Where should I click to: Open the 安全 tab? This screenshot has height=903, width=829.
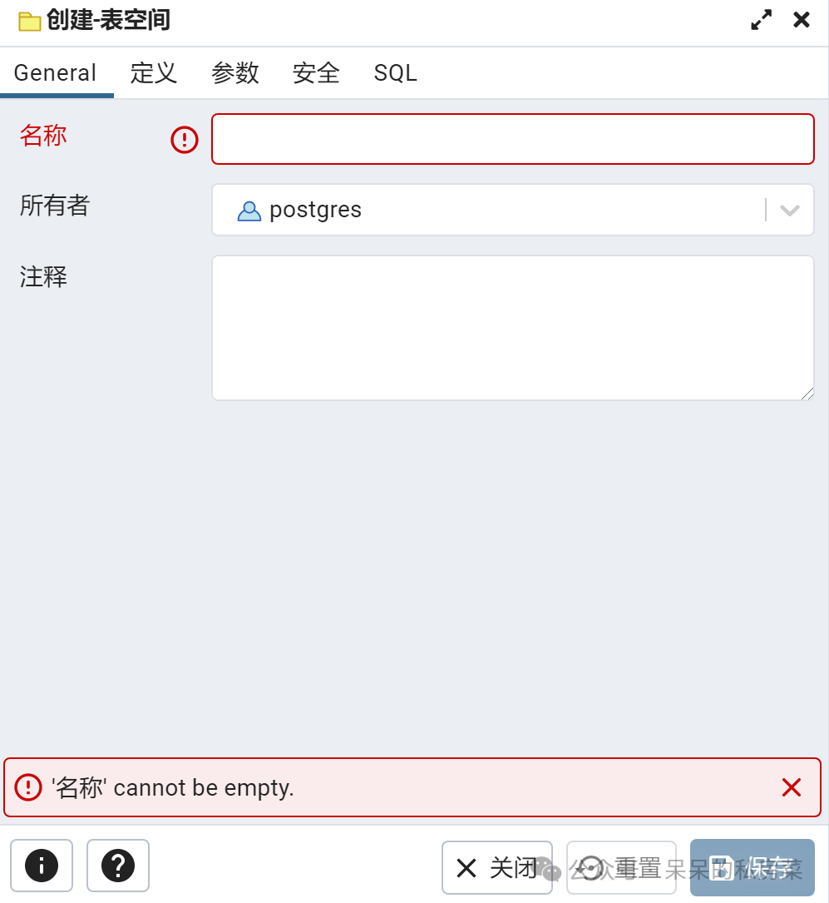[x=316, y=73]
